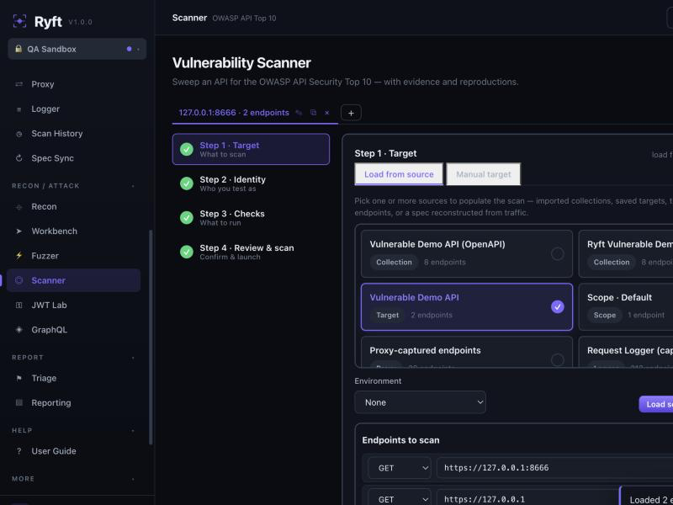Open Proxy from the sidebar
Image resolution: width=673 pixels, height=505 pixels.
coord(73,84)
